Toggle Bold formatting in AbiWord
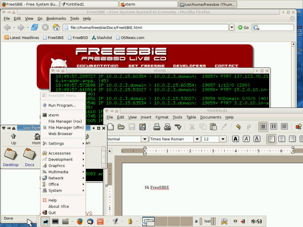This screenshot has width=303, height=227. 236,139
